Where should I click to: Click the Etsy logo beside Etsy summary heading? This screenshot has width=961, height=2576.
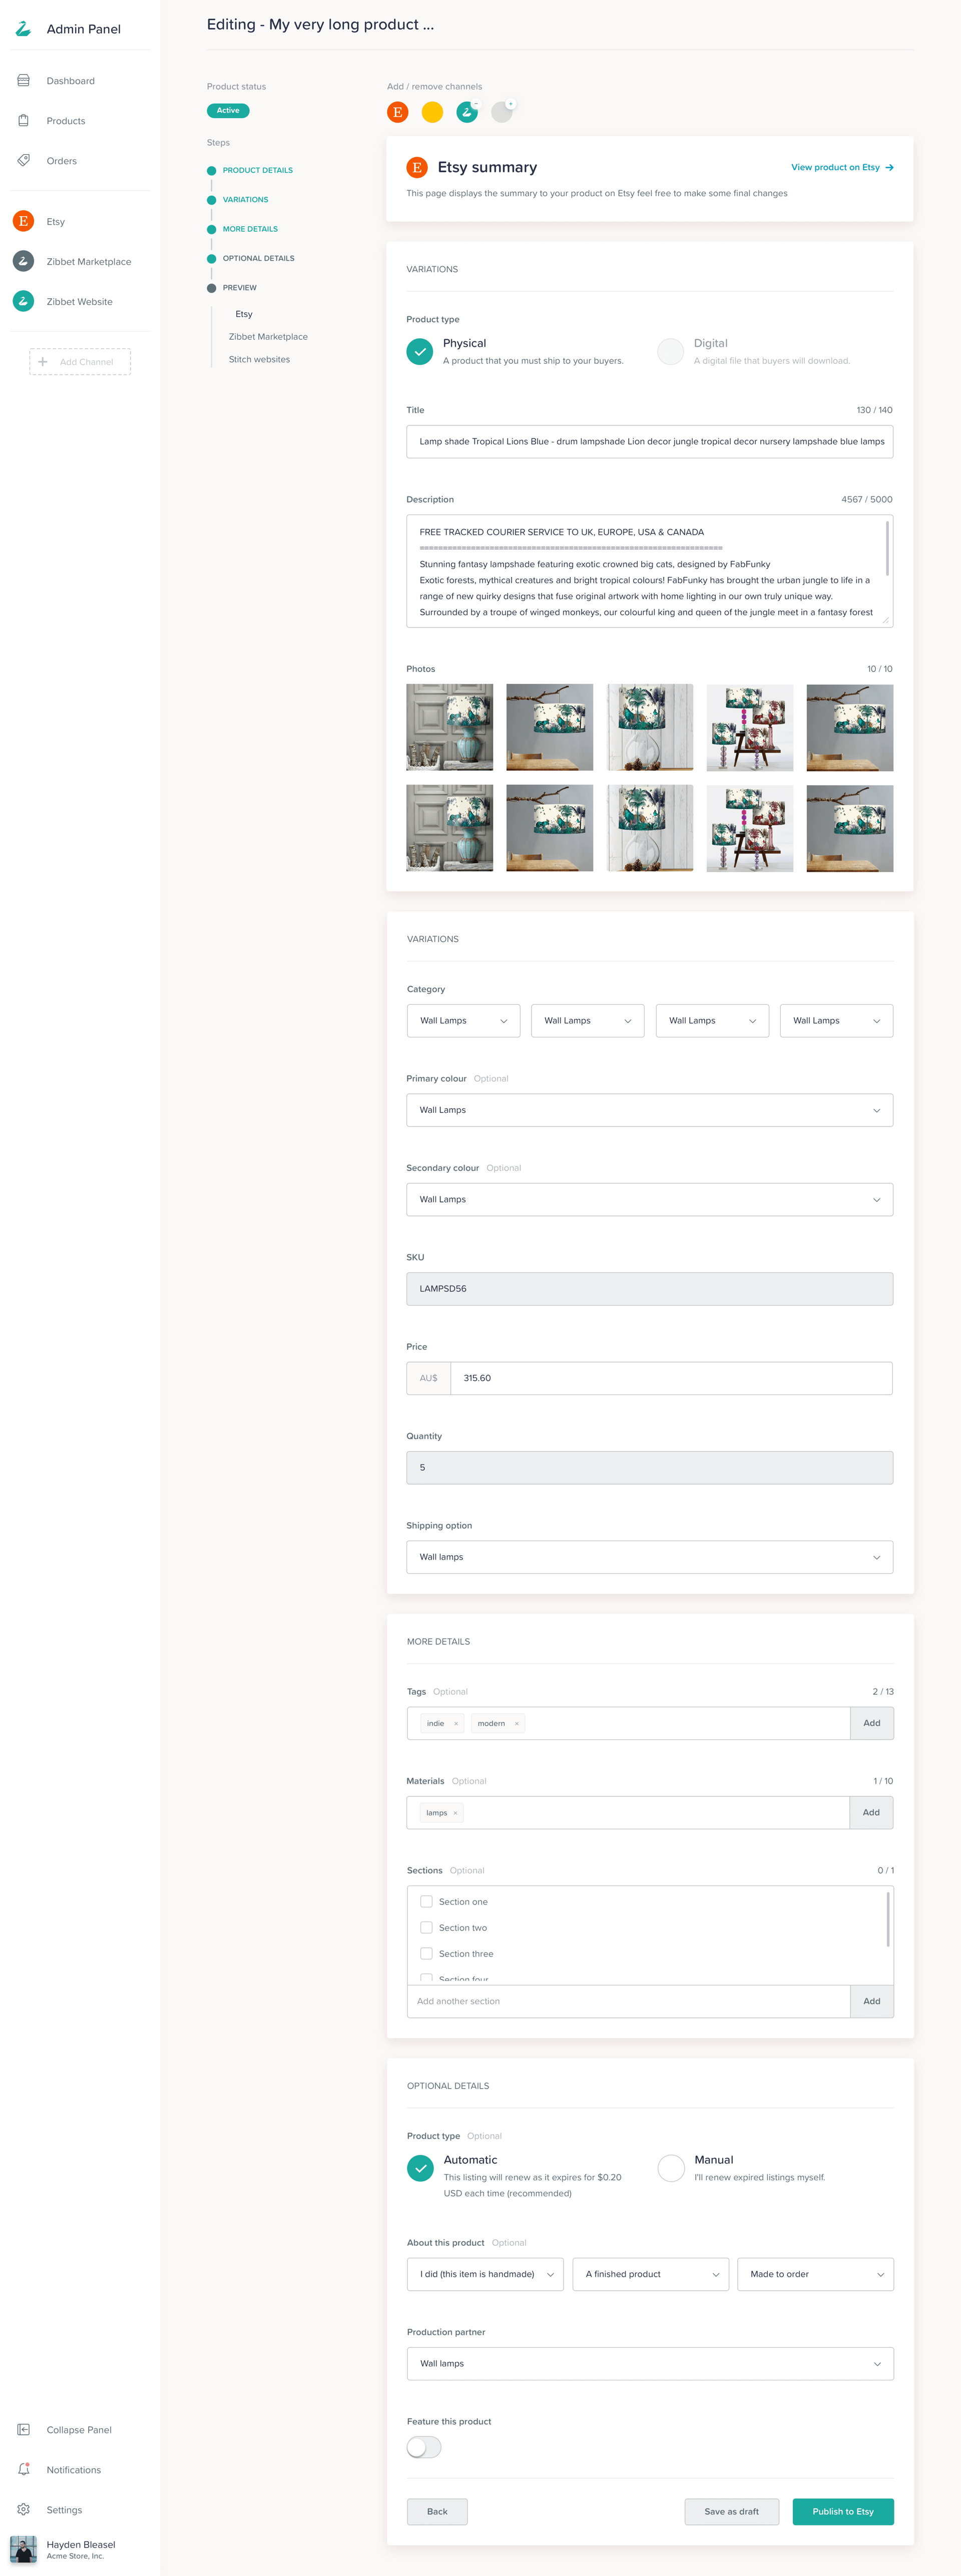click(x=417, y=167)
